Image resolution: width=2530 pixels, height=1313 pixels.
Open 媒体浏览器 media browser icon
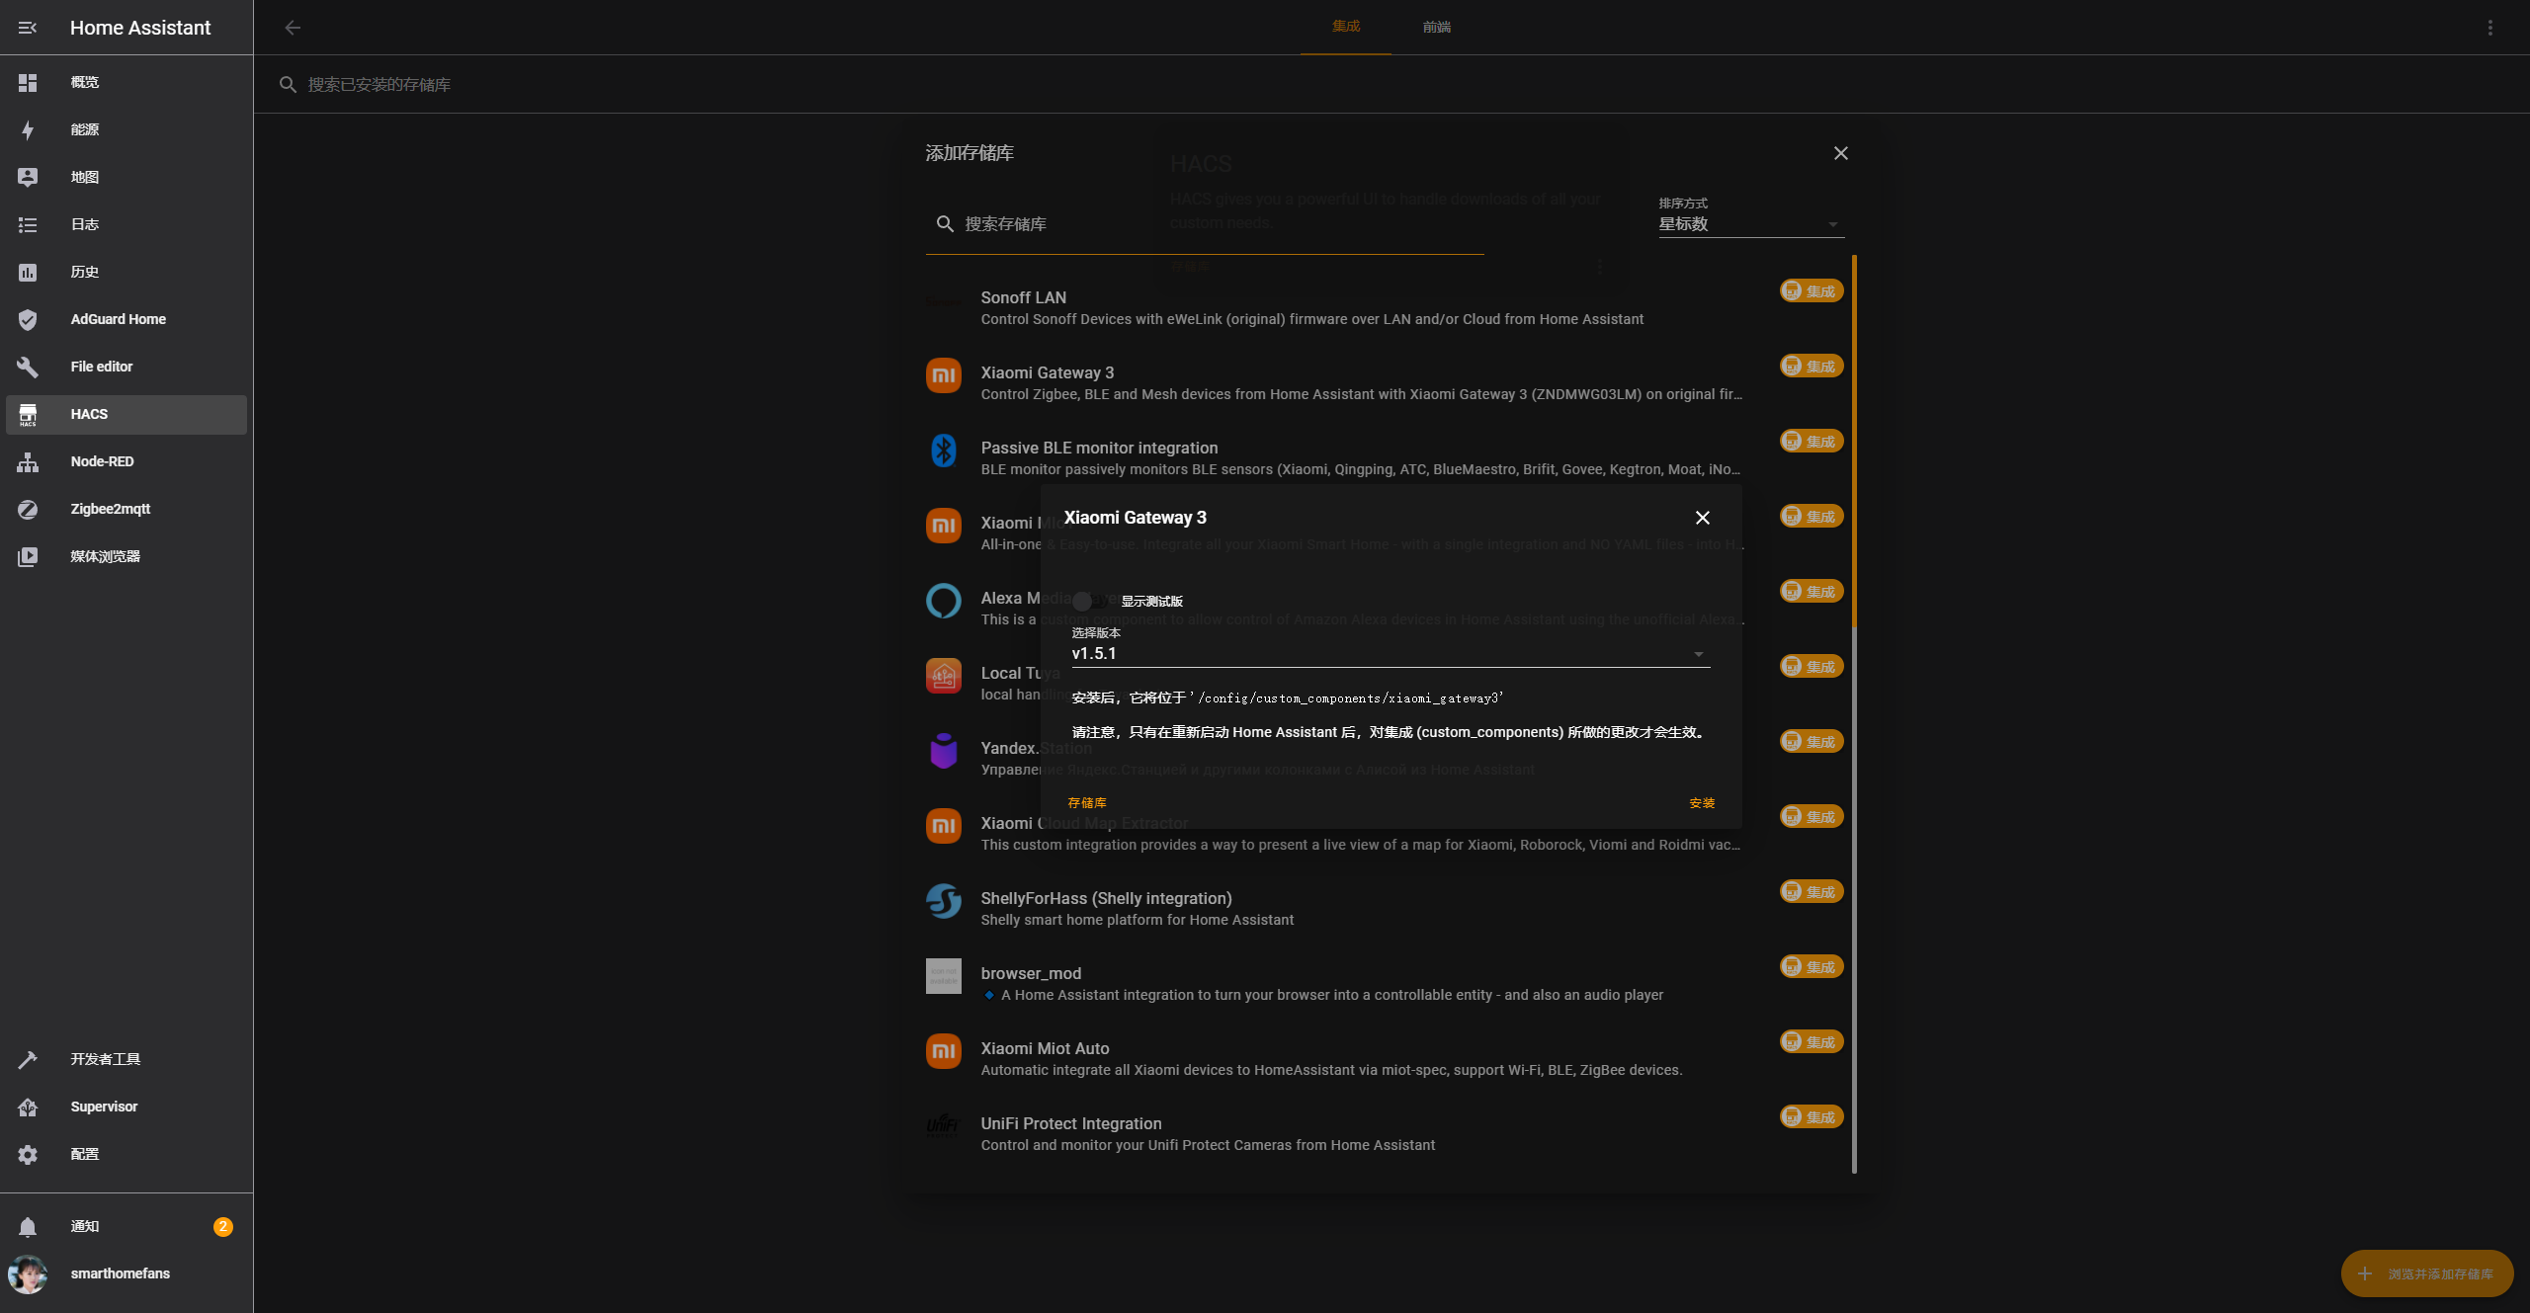point(28,556)
